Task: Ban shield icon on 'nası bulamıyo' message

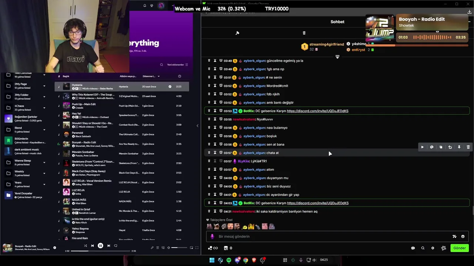Action: click(x=221, y=127)
